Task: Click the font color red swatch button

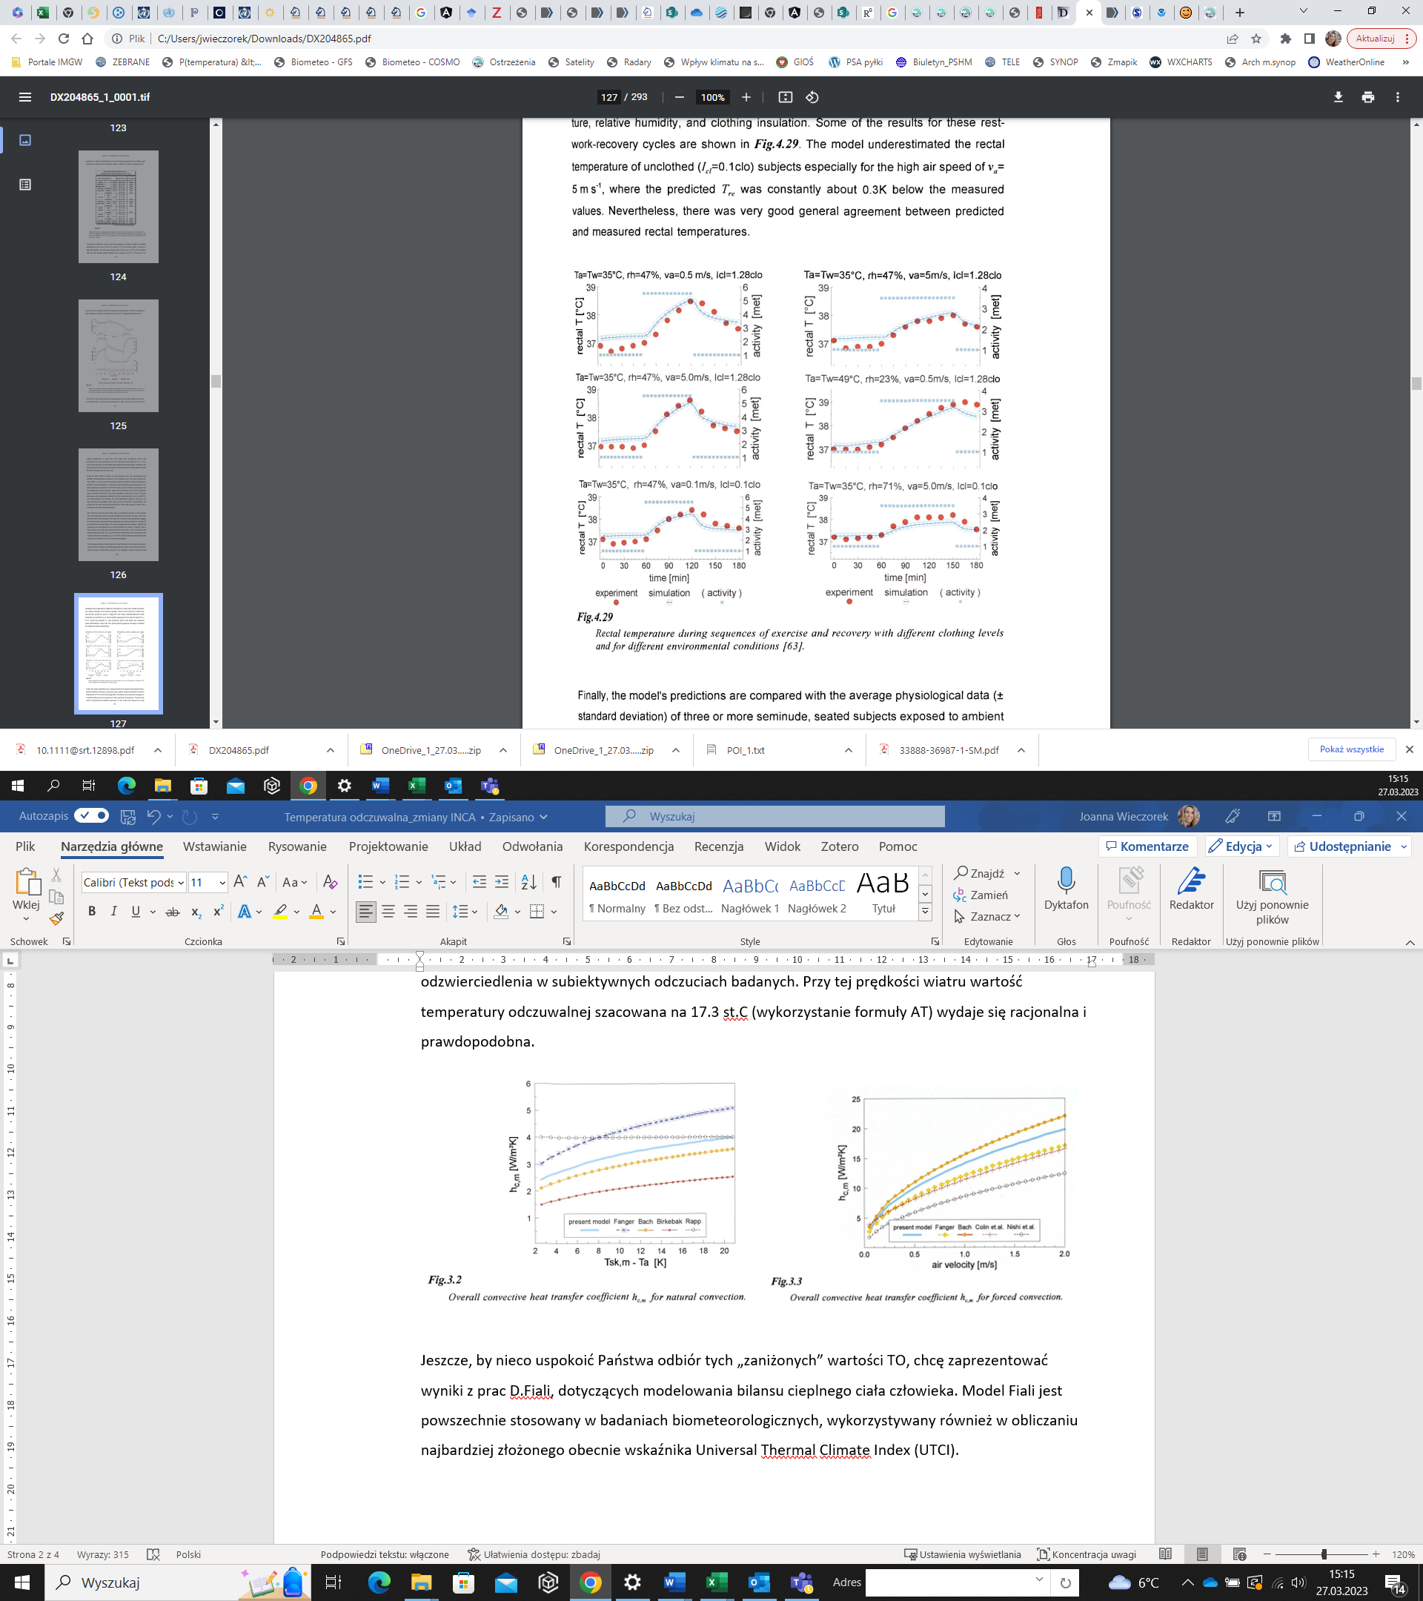Action: 316,911
